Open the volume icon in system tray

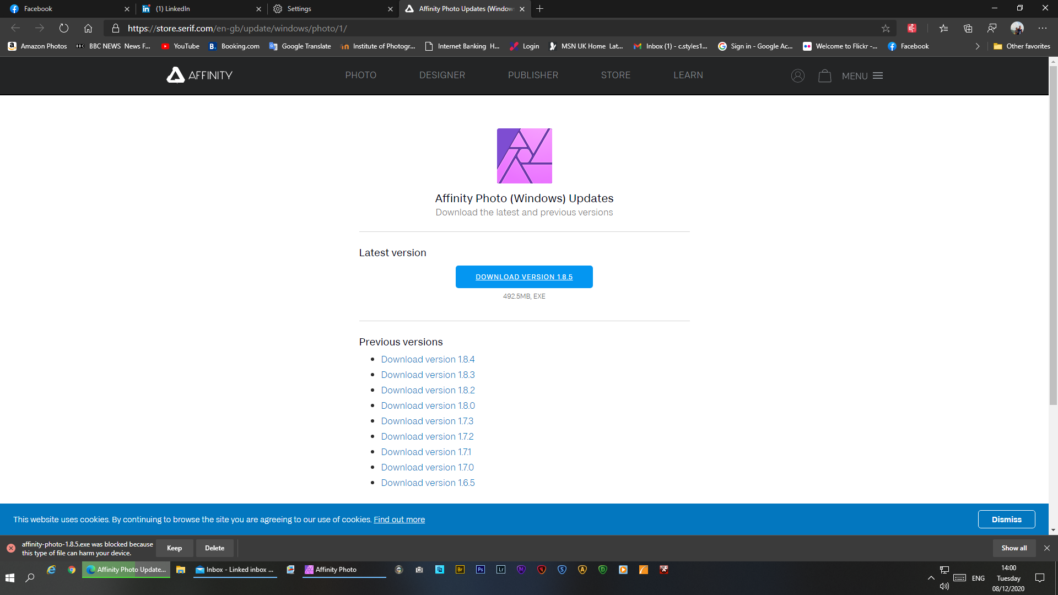coord(944,586)
